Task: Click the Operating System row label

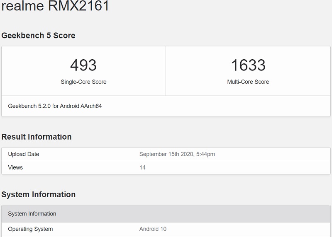Action: (30, 229)
